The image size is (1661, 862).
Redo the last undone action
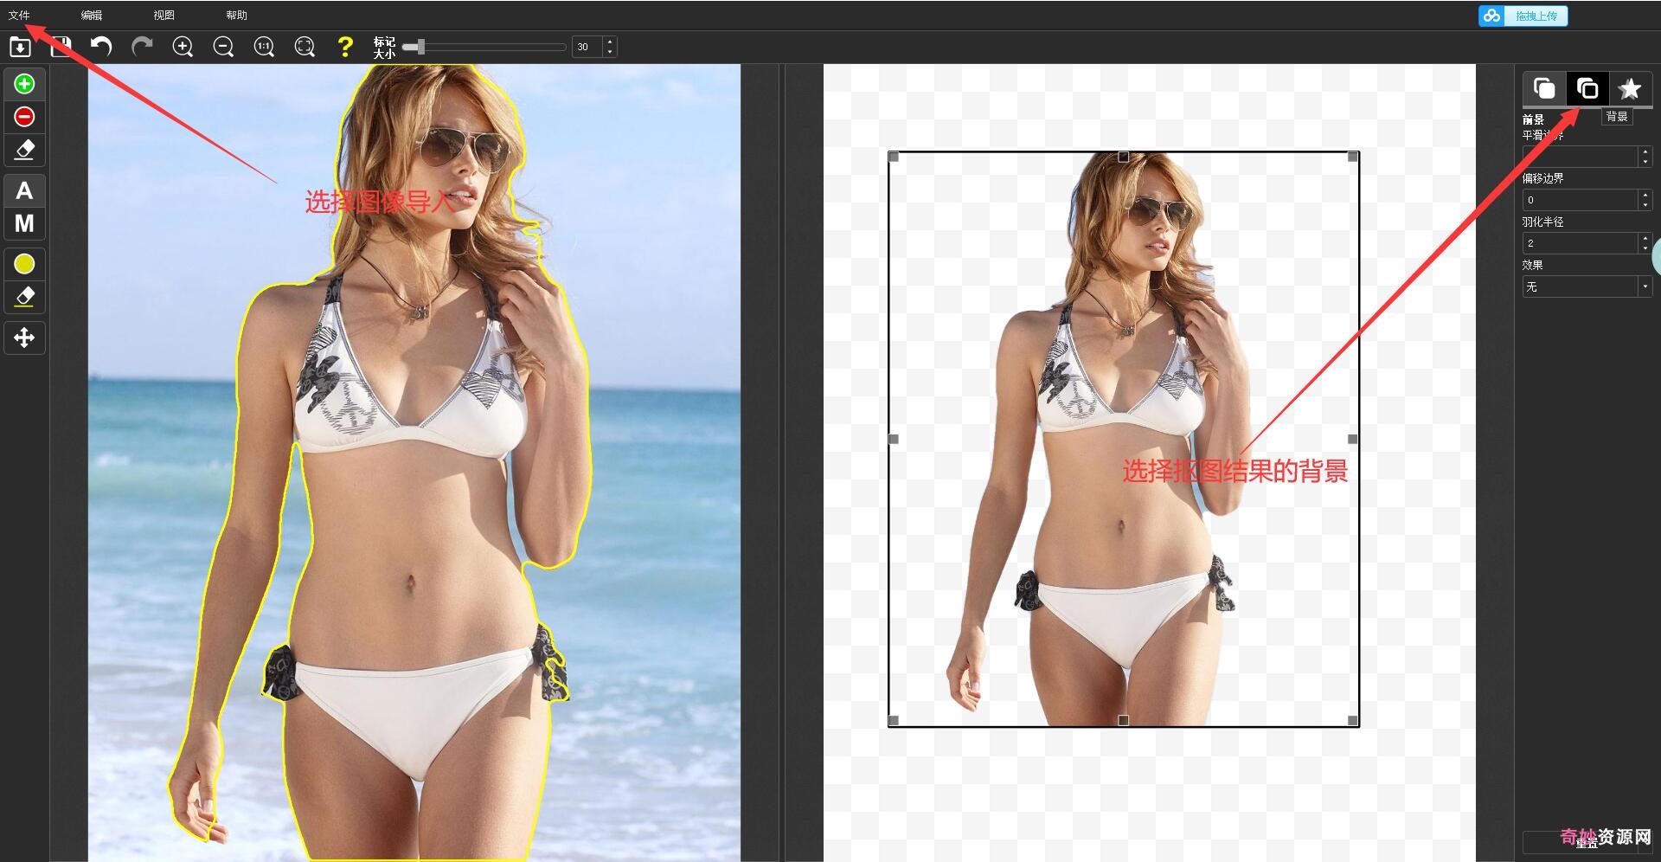tap(142, 47)
